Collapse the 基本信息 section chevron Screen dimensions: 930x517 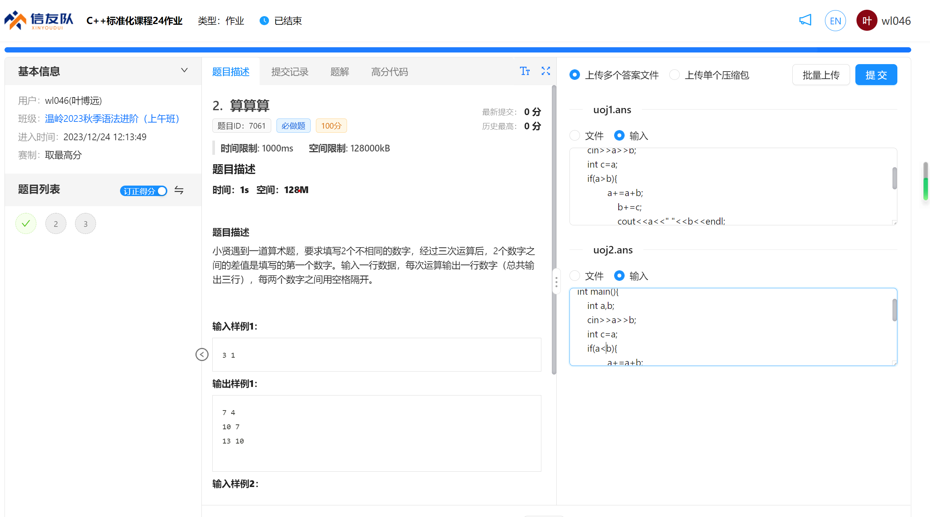[184, 70]
